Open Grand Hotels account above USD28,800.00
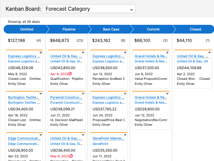Image resolution: width=214 pixels, height=161 pixels. [151, 103]
